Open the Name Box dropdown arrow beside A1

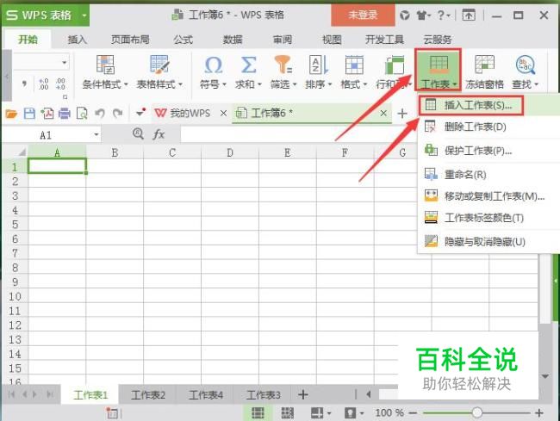coord(96,134)
